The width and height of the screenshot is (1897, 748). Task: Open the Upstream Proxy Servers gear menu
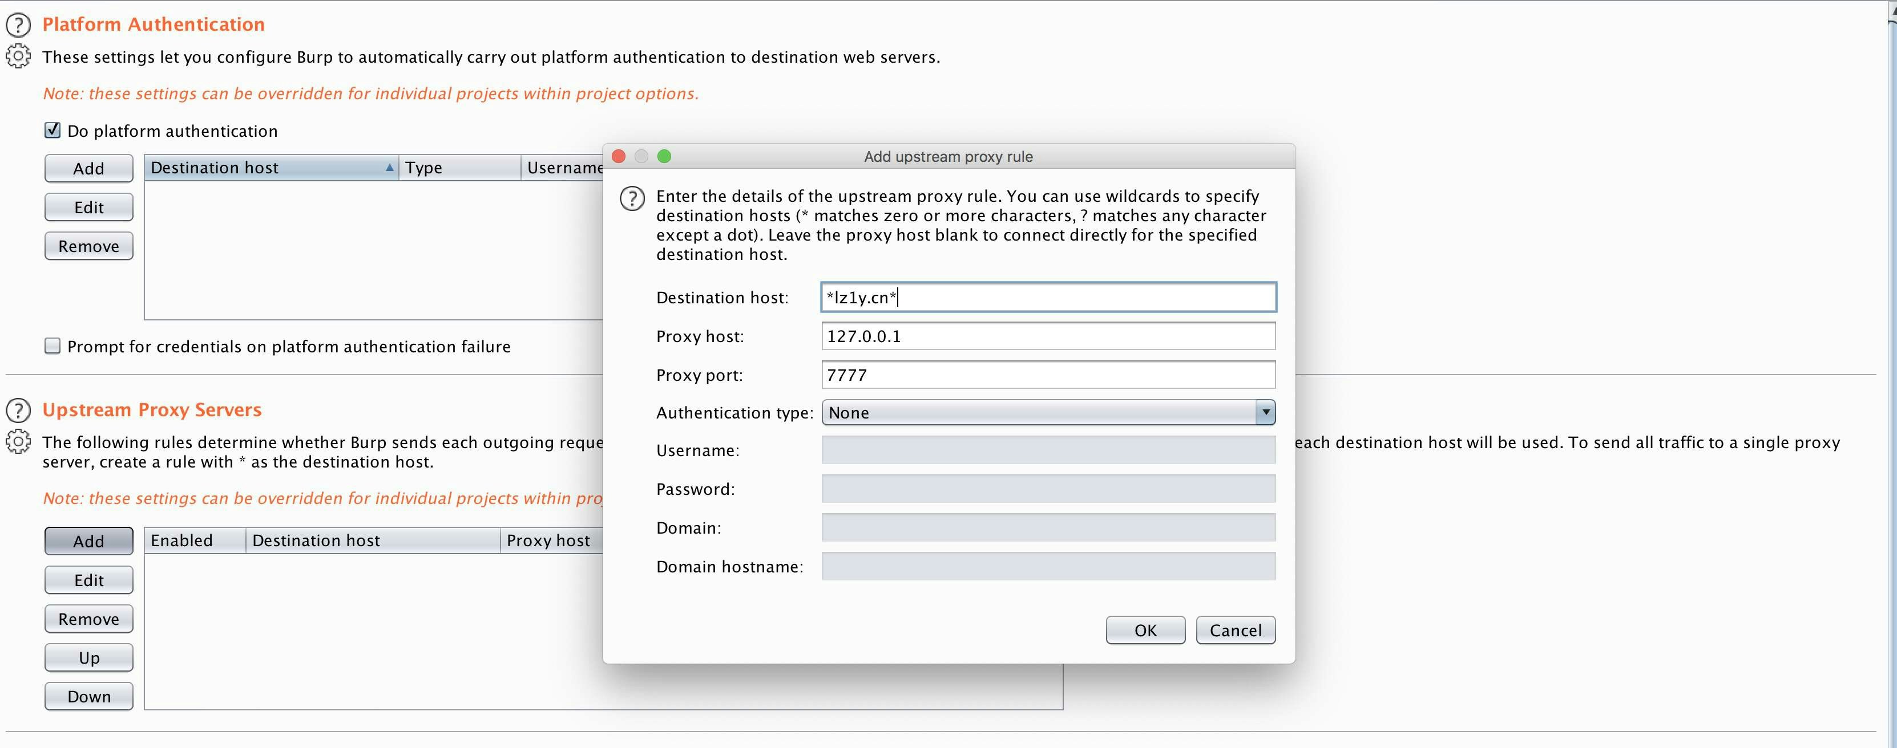pyautogui.click(x=18, y=442)
